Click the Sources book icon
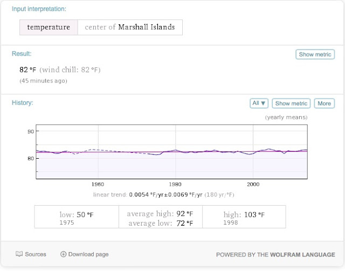The image size is (345, 271). (x=19, y=254)
